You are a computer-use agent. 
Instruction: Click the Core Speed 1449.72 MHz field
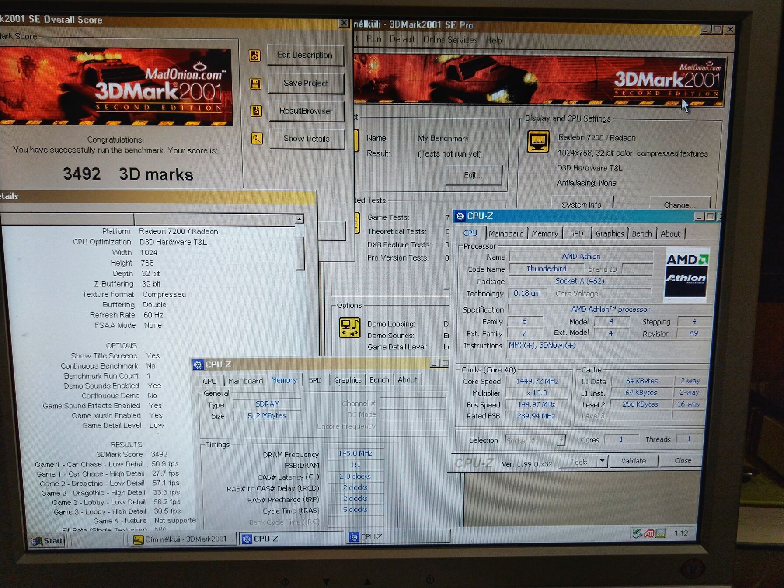tap(537, 381)
